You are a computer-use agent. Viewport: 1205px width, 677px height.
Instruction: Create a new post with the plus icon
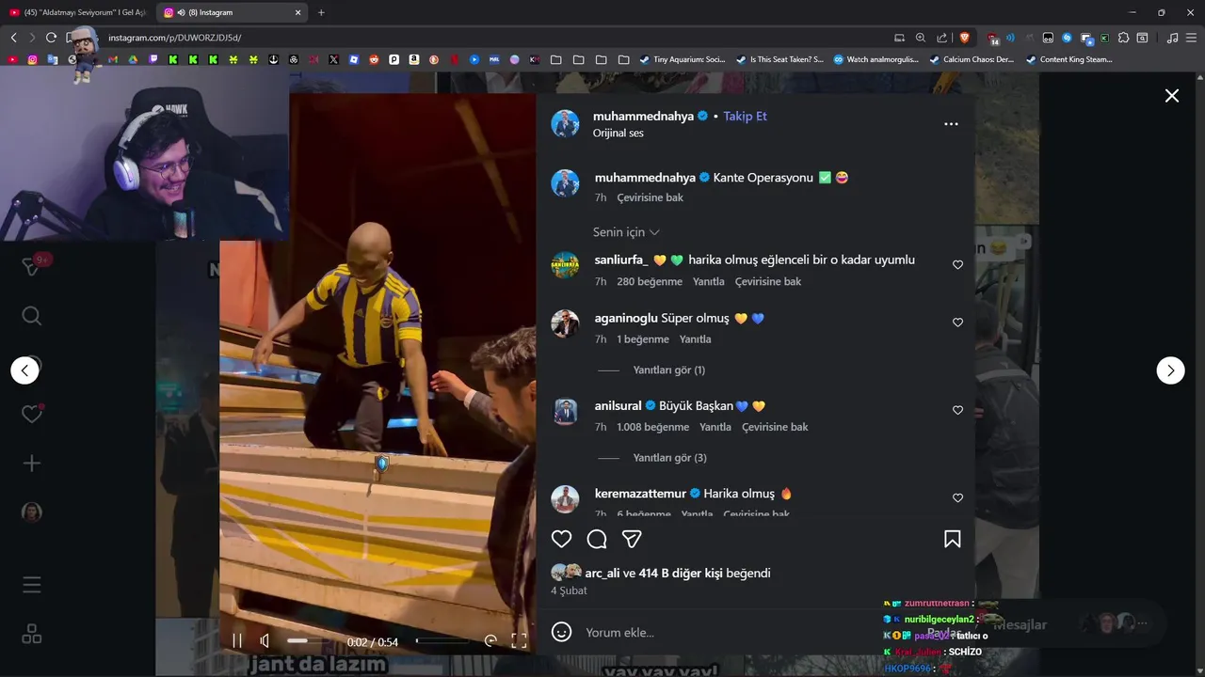pos(32,464)
